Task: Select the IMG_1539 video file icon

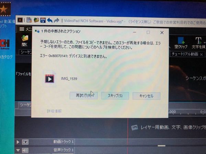Action: (x=50, y=79)
